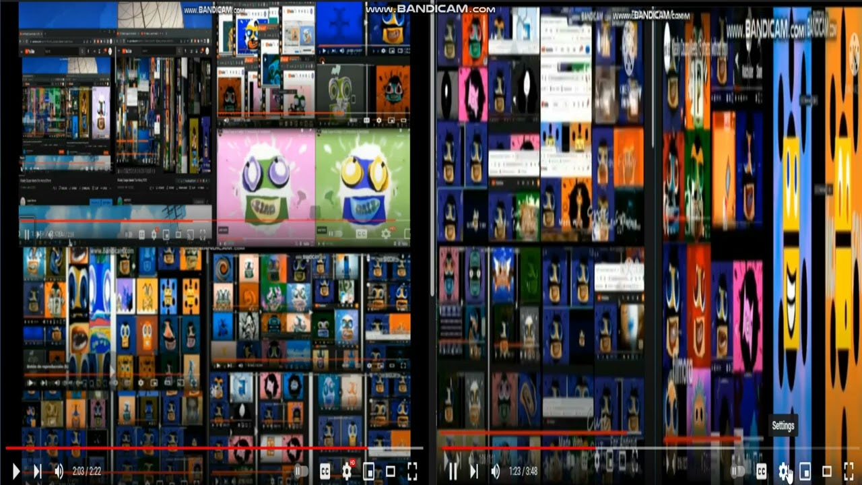862x485 pixels.
Task: Play the video showing 2:03 / 2:22
Action: [x=16, y=472]
